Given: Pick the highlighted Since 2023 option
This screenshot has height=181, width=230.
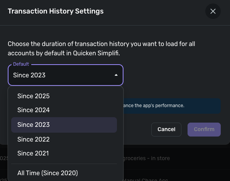Looking at the screenshot, I should [x=64, y=125].
